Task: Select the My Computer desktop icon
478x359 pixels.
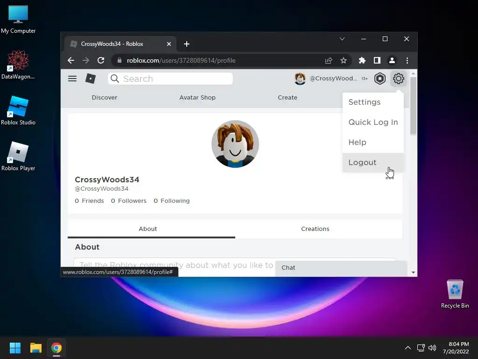Action: (18, 20)
